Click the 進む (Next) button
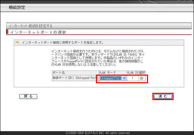194x135 pixels. tap(163, 96)
